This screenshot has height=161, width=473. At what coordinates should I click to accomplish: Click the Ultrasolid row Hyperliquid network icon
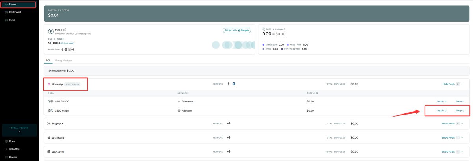229,137
